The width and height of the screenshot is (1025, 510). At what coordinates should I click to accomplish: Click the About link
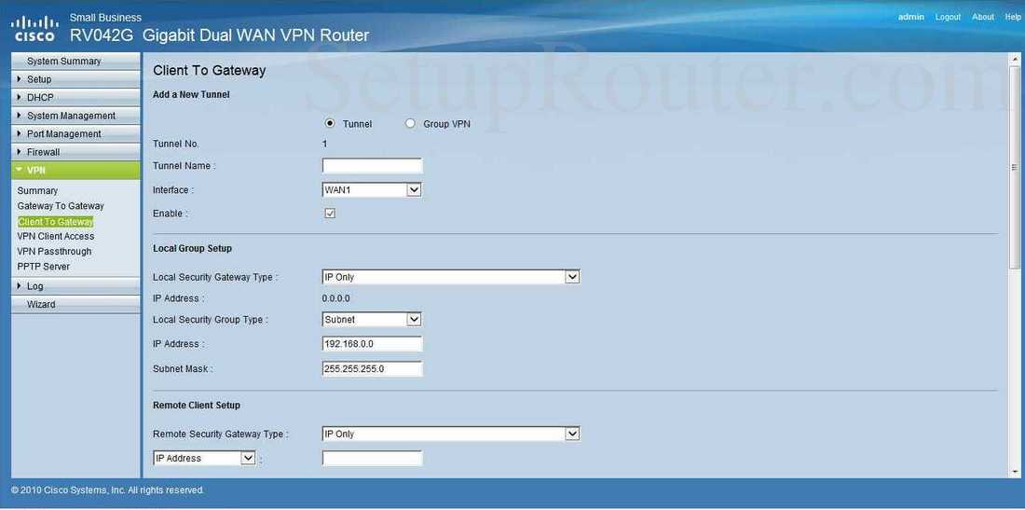[x=982, y=17]
